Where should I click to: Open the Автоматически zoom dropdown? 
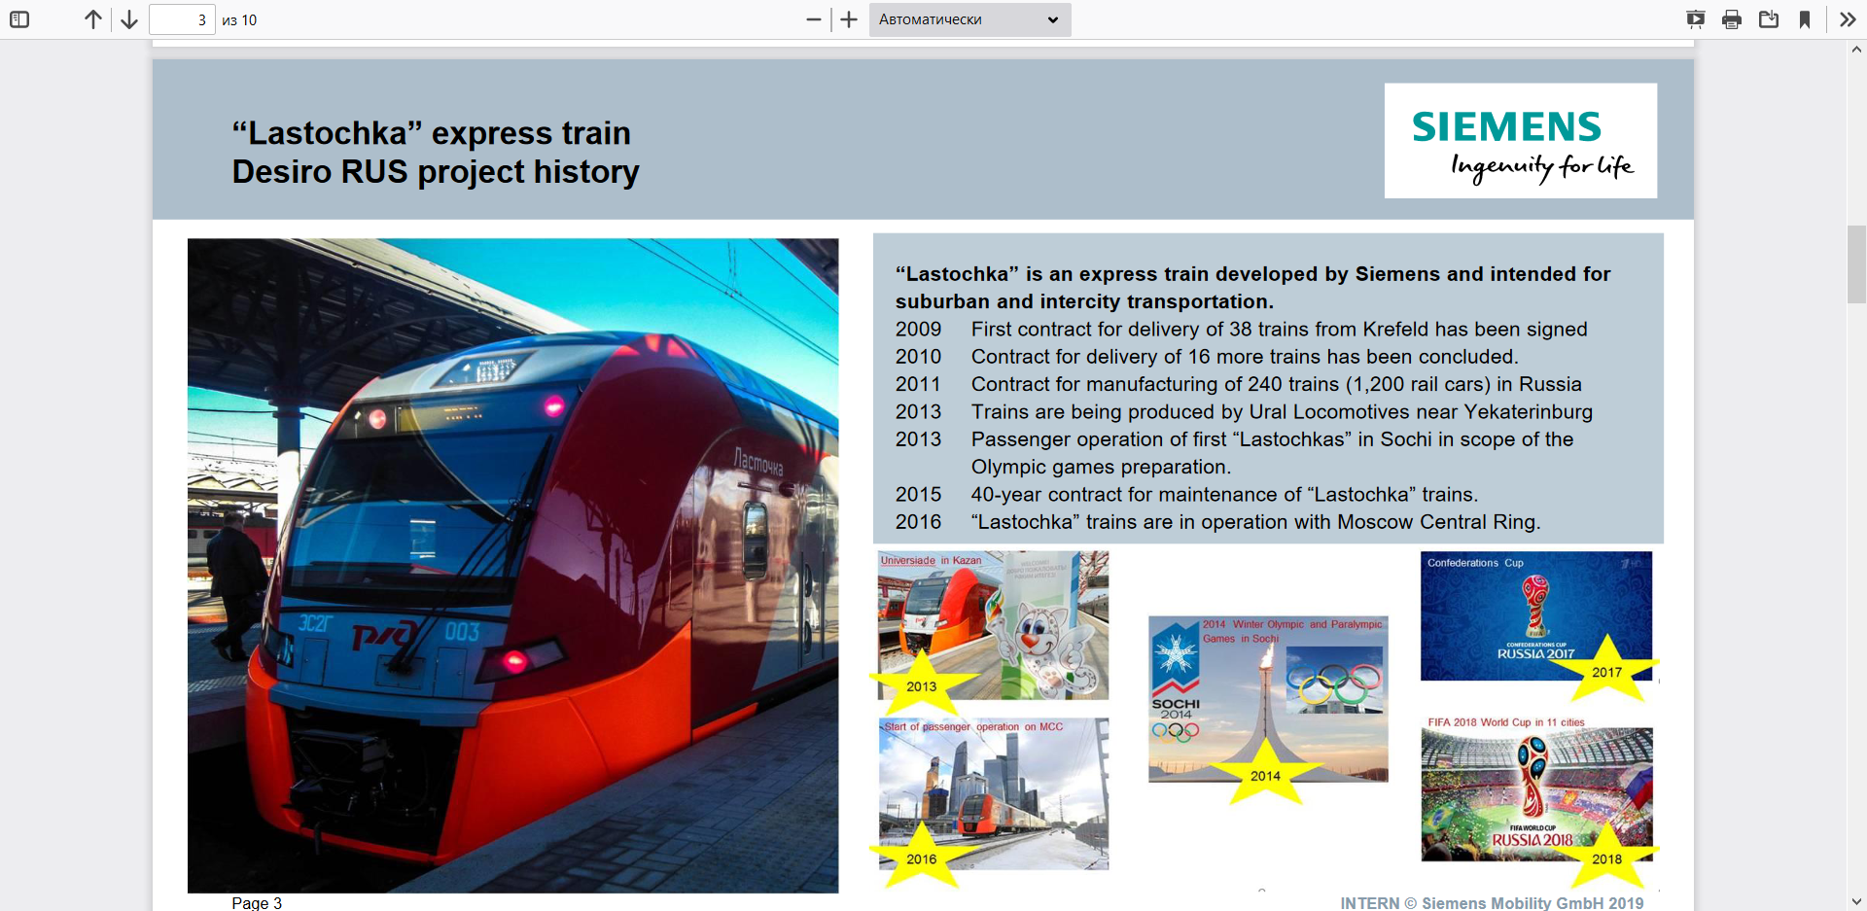point(969,19)
